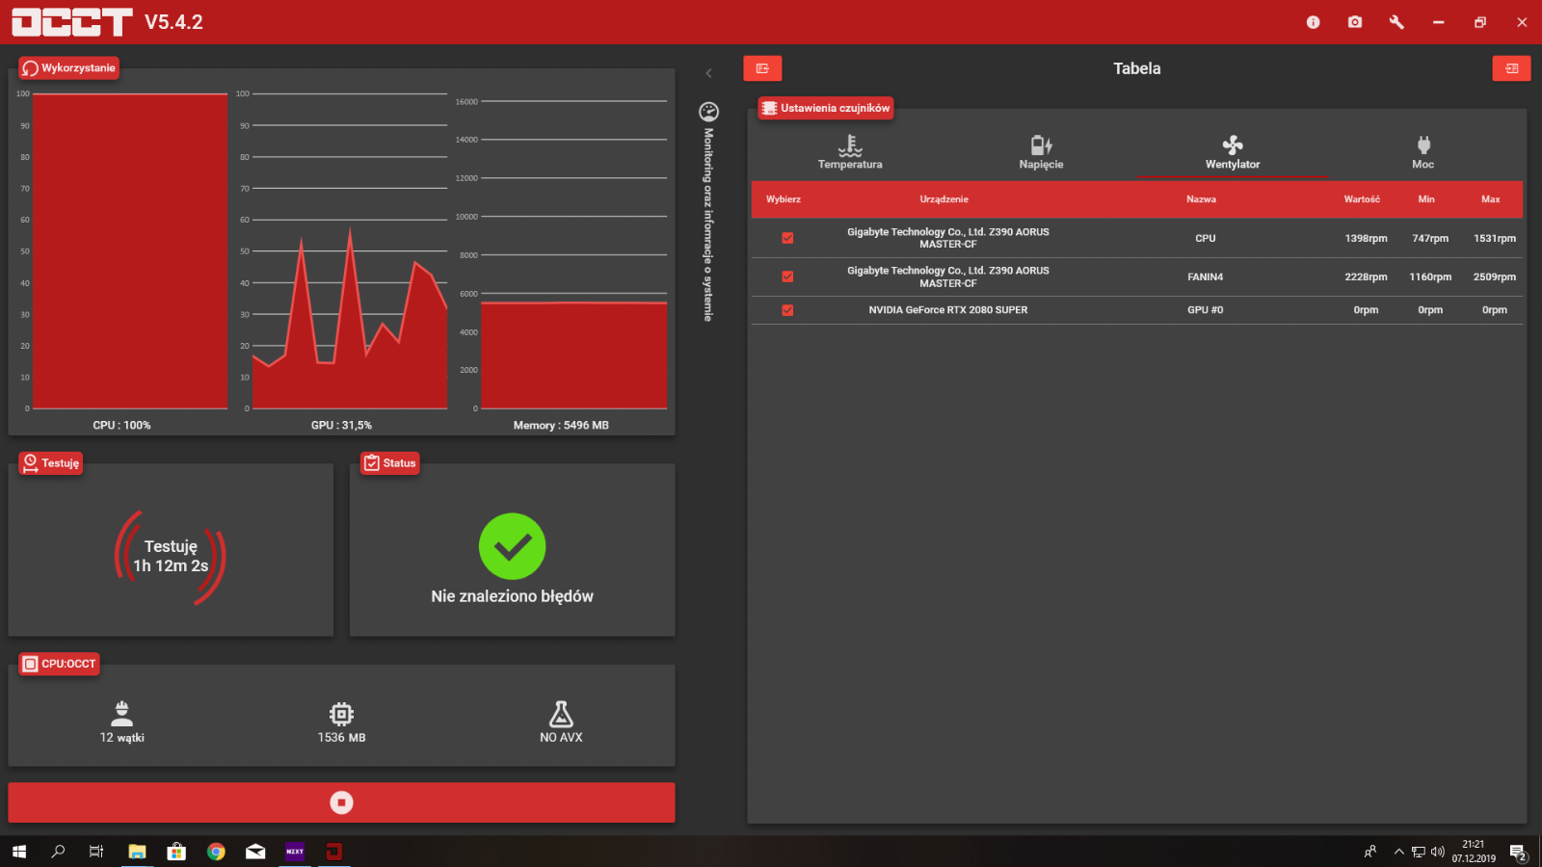Toggle the GPU #0 sensor checkbox
Viewport: 1542px width, 867px height.
(x=787, y=310)
